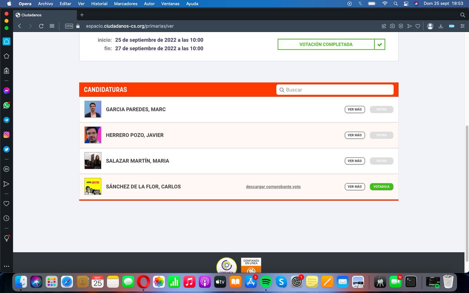This screenshot has width=469, height=293.
Task: Open the Marcadores menu
Action: [125, 4]
